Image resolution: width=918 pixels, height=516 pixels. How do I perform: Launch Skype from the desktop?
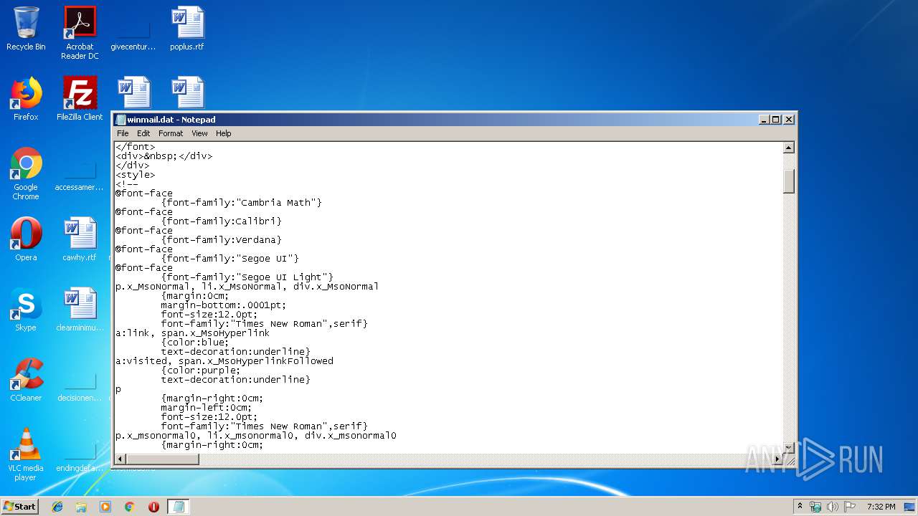tap(26, 310)
